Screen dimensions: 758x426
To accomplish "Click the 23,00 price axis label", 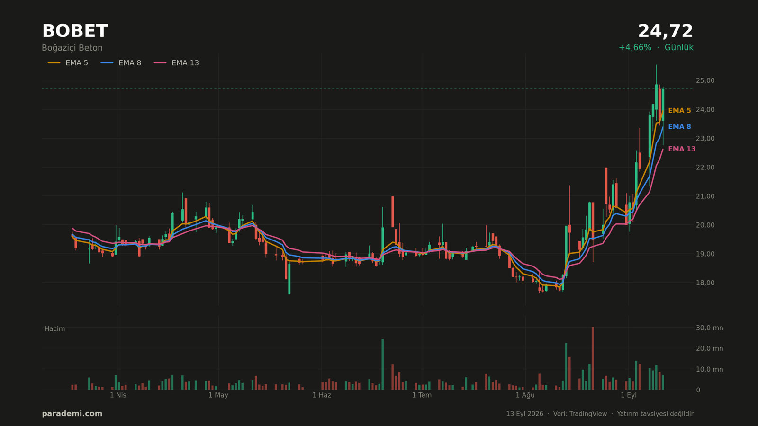I will pos(705,139).
